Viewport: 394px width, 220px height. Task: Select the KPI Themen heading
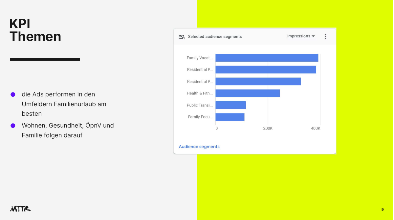35,30
